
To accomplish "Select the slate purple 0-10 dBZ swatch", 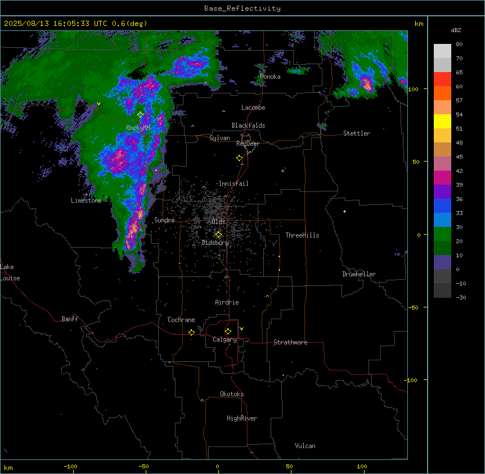I will click(442, 262).
